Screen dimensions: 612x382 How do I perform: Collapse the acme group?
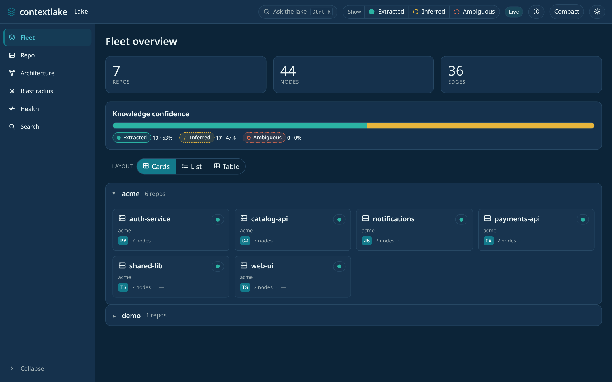point(114,194)
